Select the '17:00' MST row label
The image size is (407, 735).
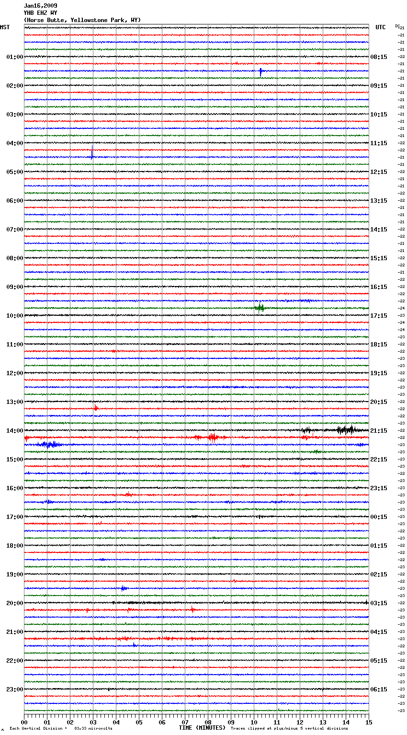coord(15,517)
